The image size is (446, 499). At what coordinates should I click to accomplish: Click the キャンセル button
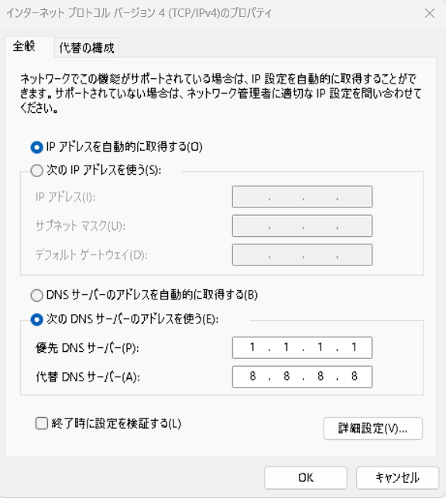click(x=397, y=477)
